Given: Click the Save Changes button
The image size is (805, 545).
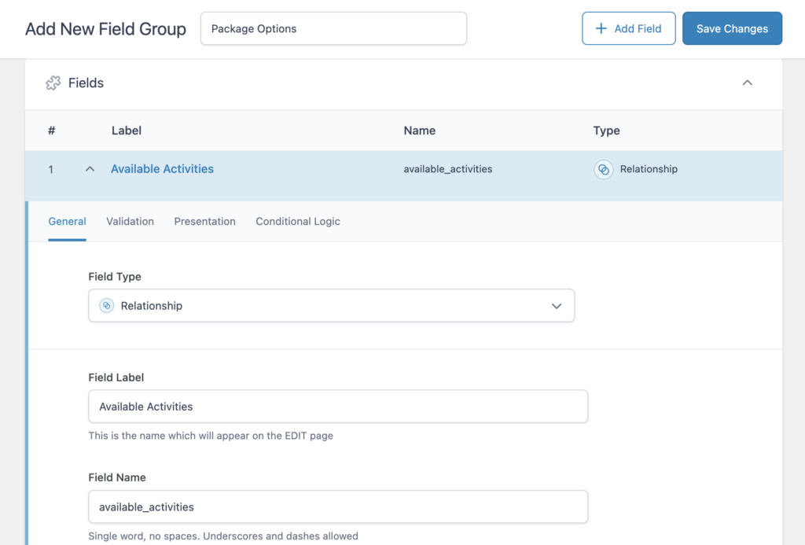Looking at the screenshot, I should 732,28.
